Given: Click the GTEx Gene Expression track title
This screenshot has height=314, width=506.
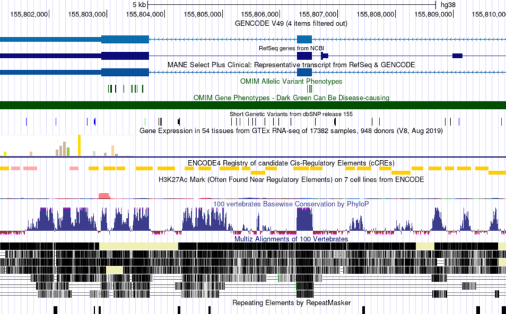Looking at the screenshot, I should click(291, 131).
